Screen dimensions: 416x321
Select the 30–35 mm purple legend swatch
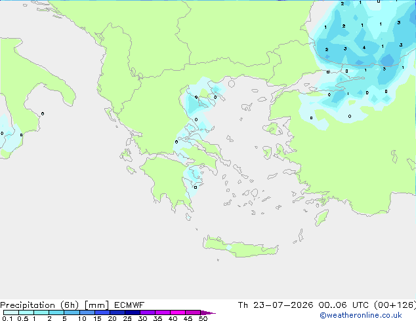(147, 312)
